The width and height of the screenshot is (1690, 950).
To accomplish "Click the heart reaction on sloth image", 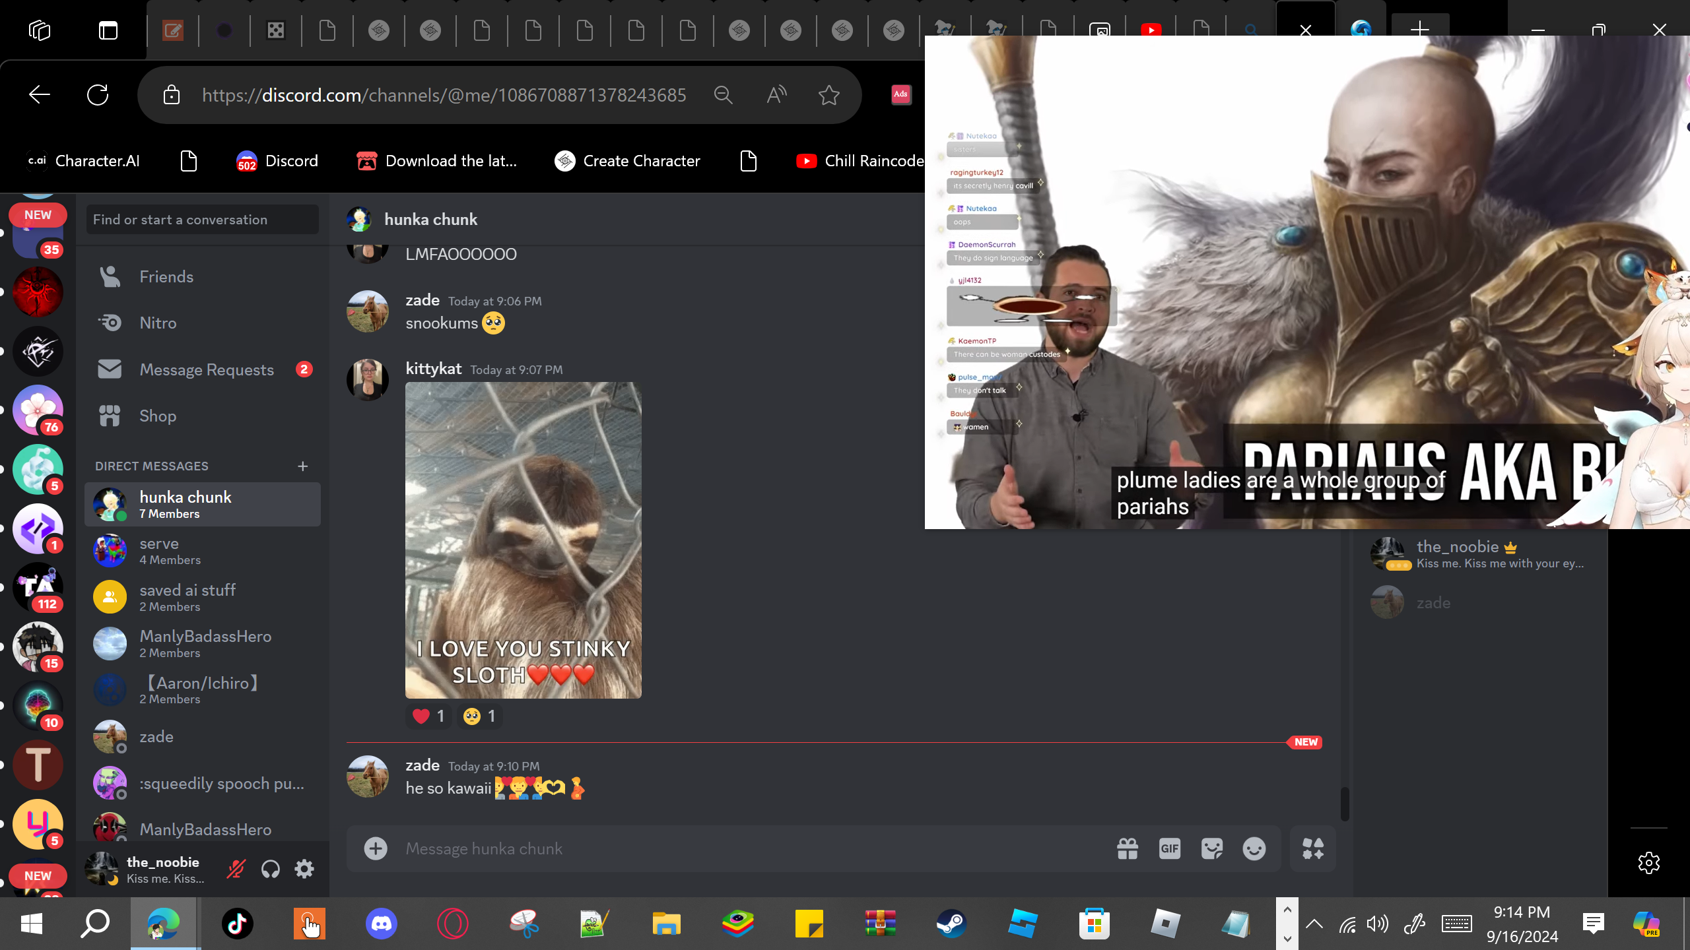I will (x=428, y=716).
